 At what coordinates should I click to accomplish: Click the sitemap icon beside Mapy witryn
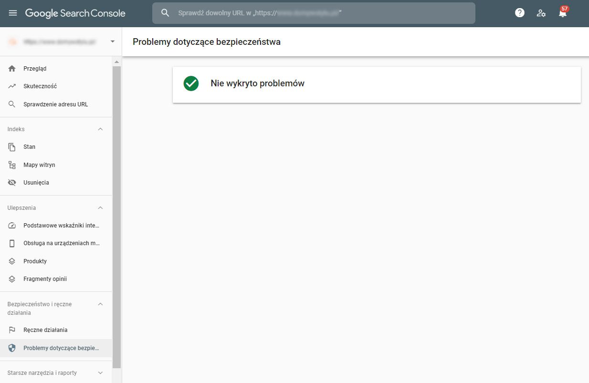click(x=12, y=165)
